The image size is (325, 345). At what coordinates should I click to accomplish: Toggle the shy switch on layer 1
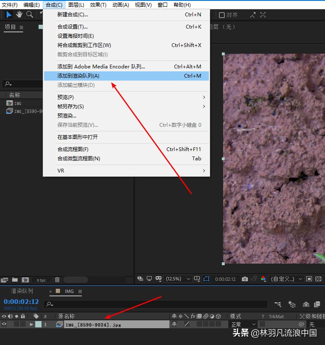pyautogui.click(x=174, y=324)
